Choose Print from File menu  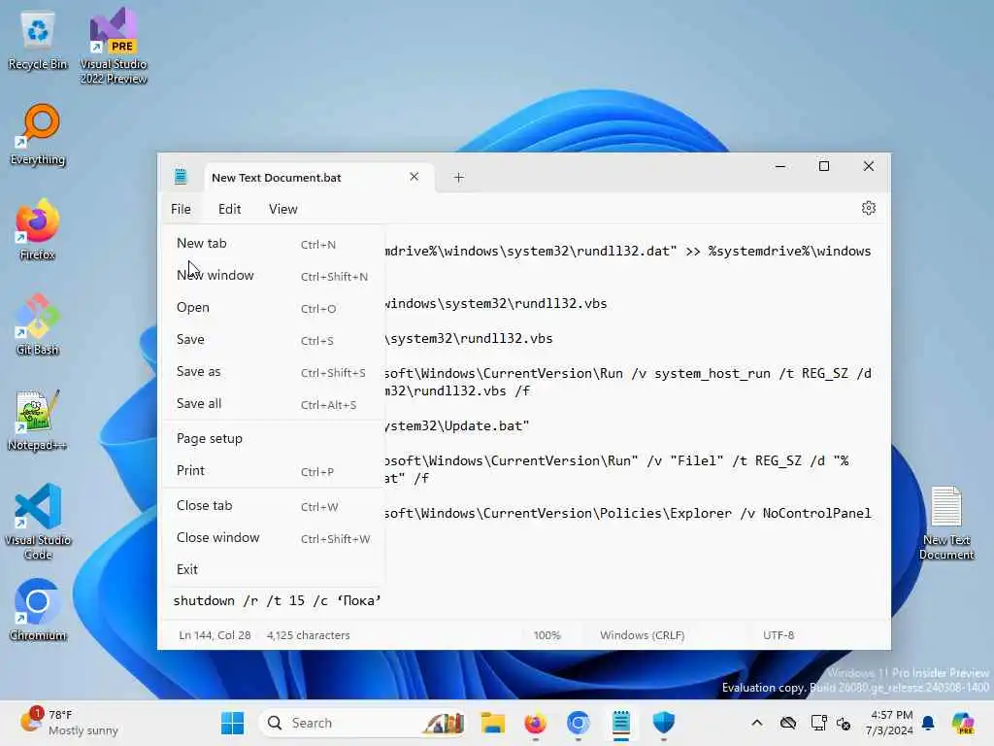(x=273, y=471)
